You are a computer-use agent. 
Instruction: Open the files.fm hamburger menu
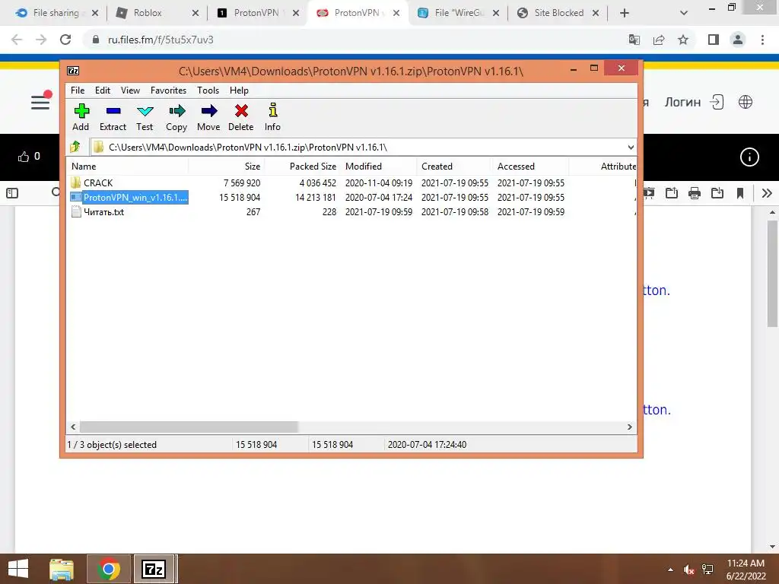40,103
